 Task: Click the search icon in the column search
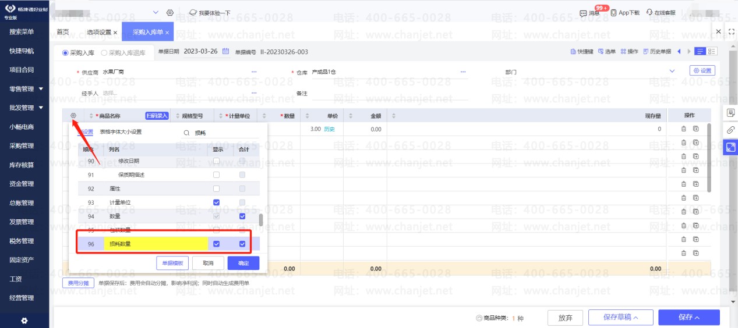pos(186,133)
